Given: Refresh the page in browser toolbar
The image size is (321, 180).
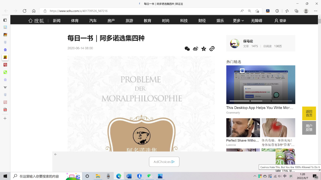Looking at the screenshot, I should pyautogui.click(x=25, y=11).
